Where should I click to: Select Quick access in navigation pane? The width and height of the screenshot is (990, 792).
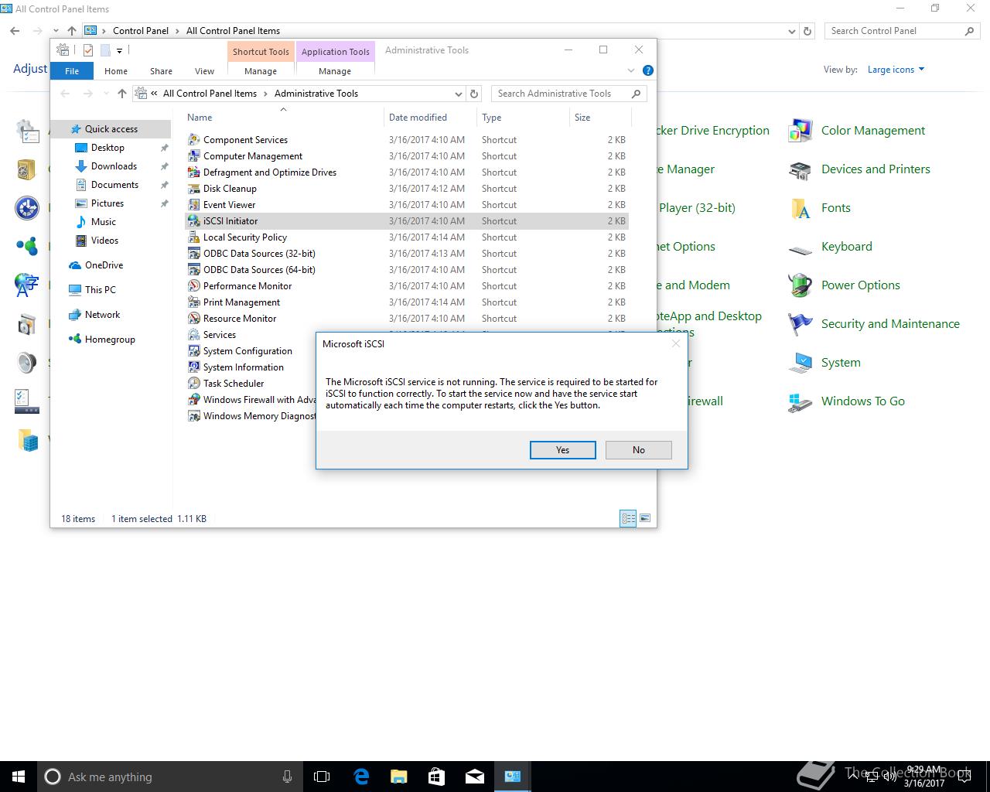111,129
